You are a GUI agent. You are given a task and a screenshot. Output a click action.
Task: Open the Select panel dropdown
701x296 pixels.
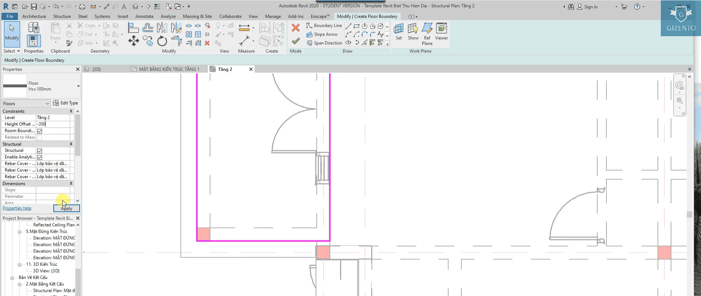(12, 51)
